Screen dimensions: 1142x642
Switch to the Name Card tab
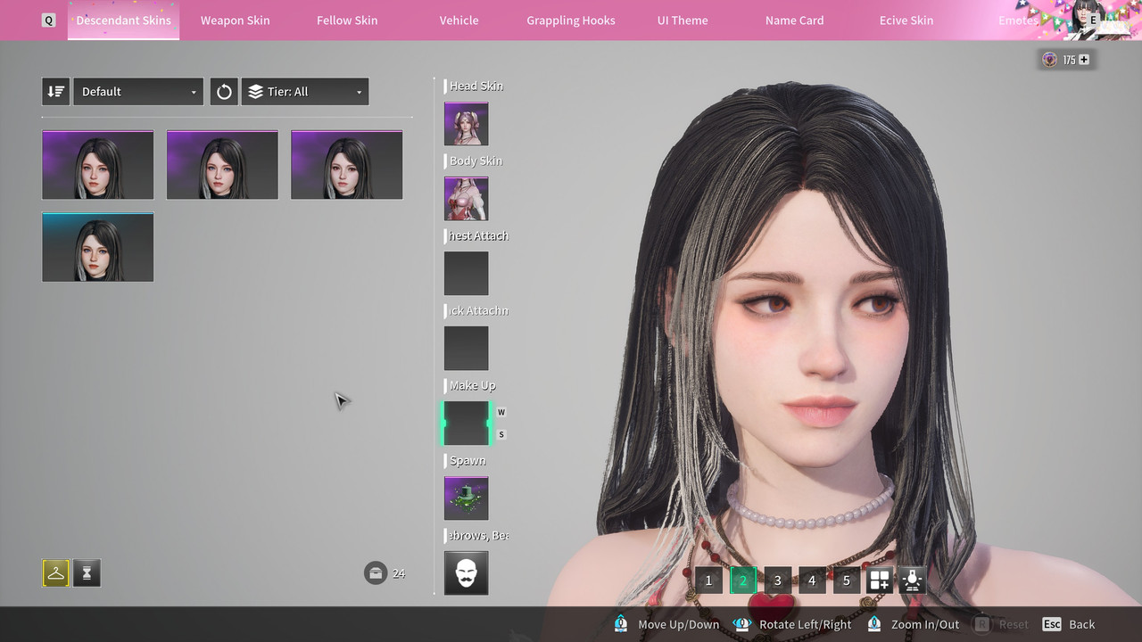[x=794, y=20]
